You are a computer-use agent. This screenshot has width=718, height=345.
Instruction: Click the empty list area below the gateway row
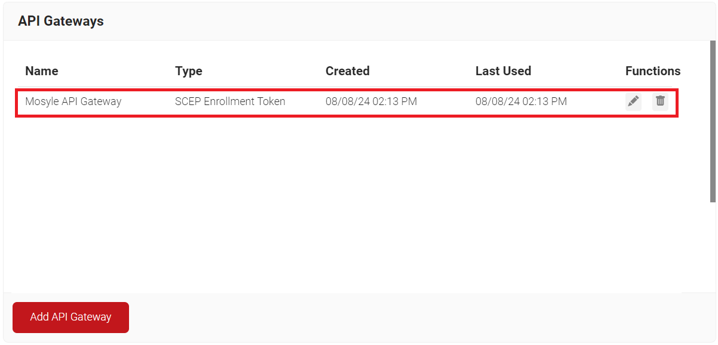pos(346,203)
